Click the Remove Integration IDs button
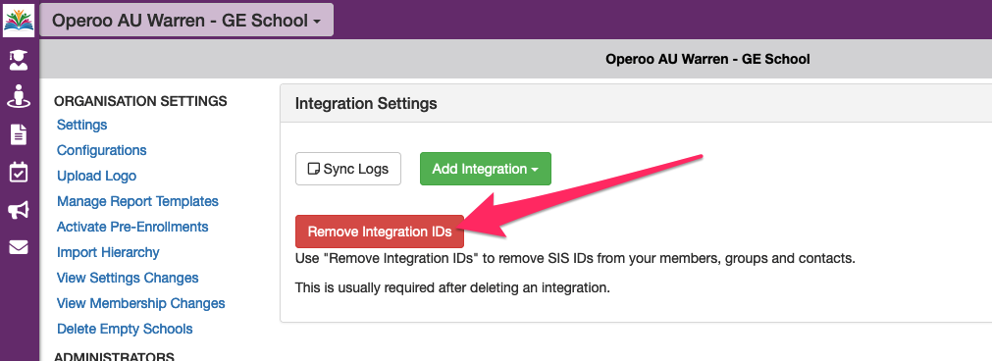992x361 pixels. tap(380, 232)
